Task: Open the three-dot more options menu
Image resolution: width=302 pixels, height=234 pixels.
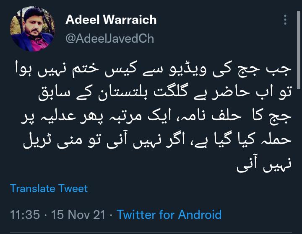Action: point(285,20)
